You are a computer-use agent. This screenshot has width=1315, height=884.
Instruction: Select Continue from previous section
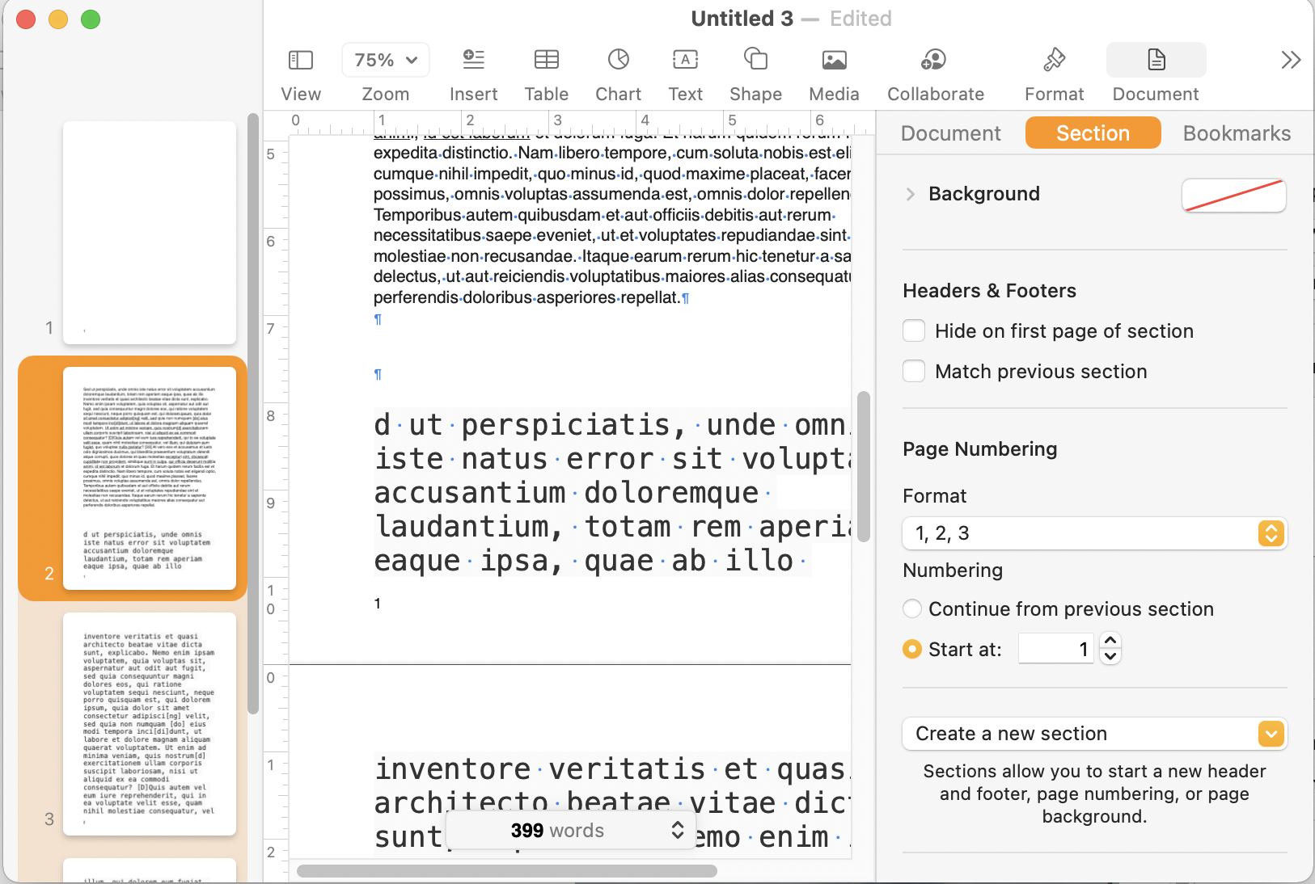912,609
